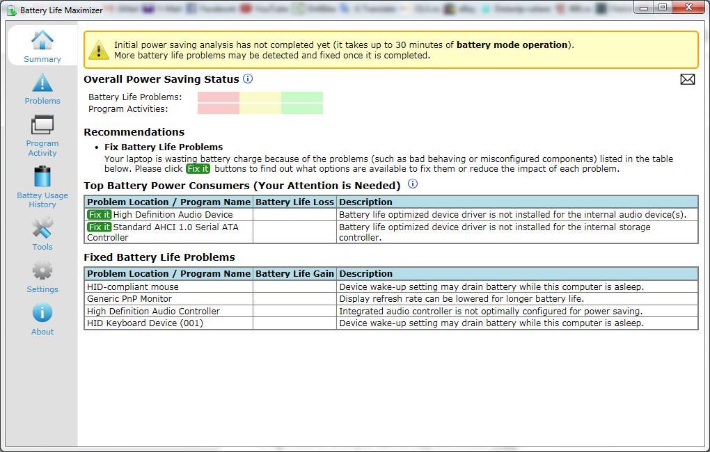Click 'Display refresh rate can be lowered' description
The image size is (710, 452).
[x=461, y=298]
